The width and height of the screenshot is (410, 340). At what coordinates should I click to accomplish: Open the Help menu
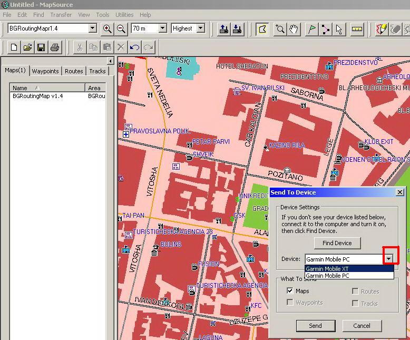[x=145, y=15]
